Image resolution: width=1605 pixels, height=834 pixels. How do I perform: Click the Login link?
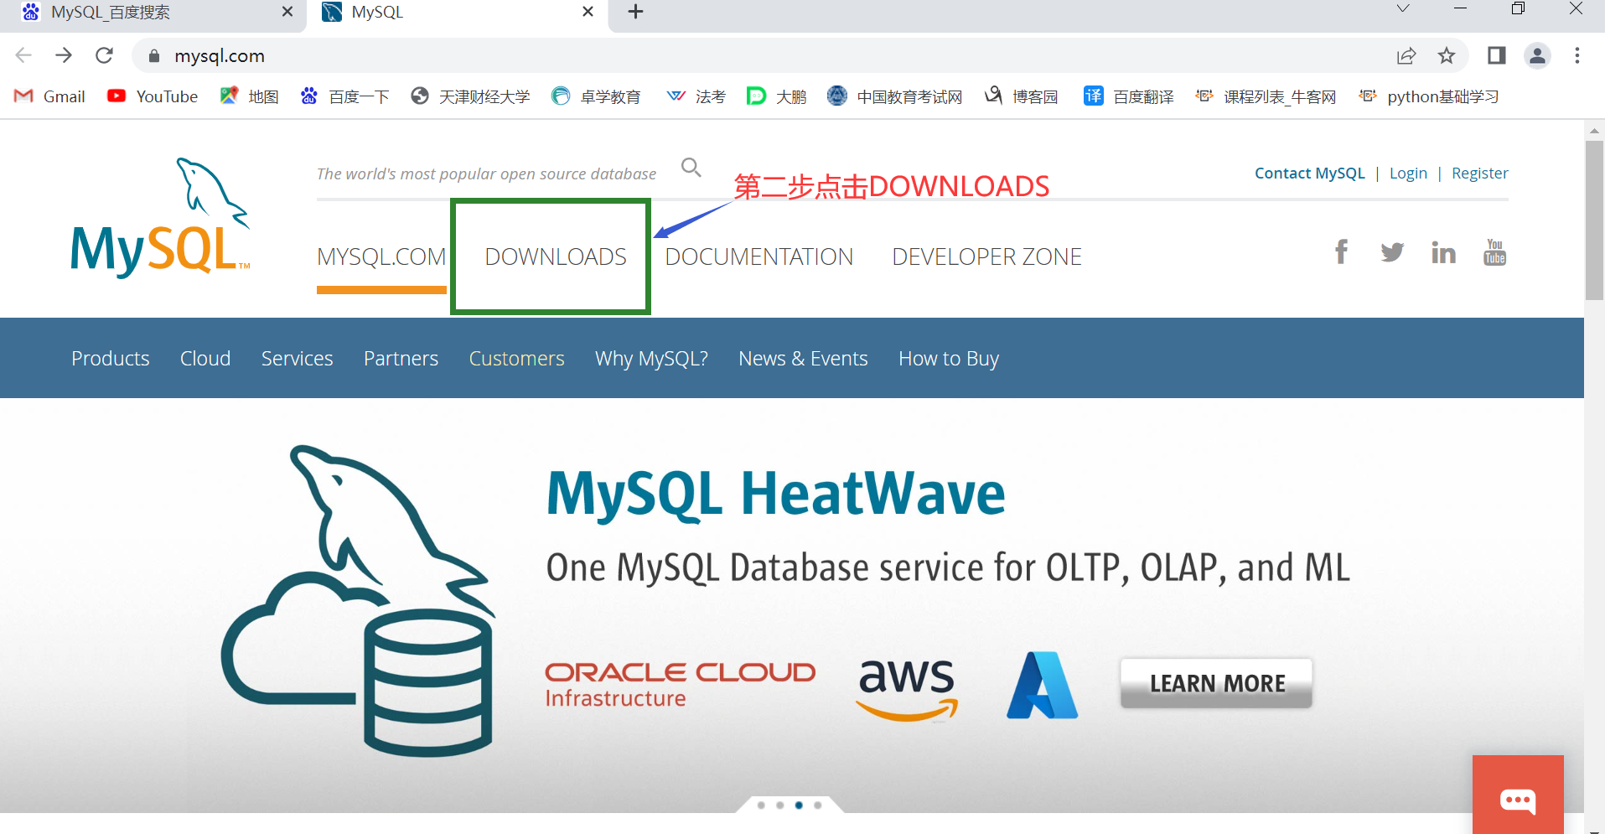1408,174
